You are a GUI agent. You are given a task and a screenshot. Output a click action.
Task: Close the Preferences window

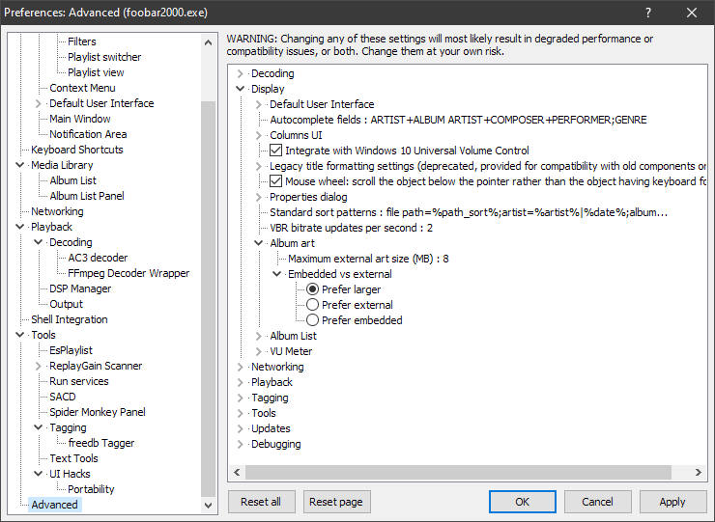692,13
